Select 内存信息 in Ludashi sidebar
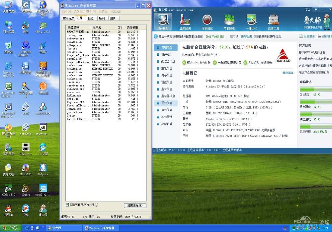This screenshot has width=332, height=232. click(166, 75)
